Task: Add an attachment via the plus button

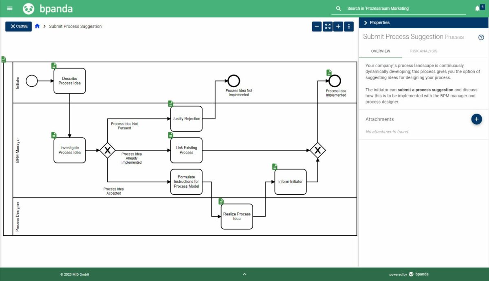Action: click(476, 119)
